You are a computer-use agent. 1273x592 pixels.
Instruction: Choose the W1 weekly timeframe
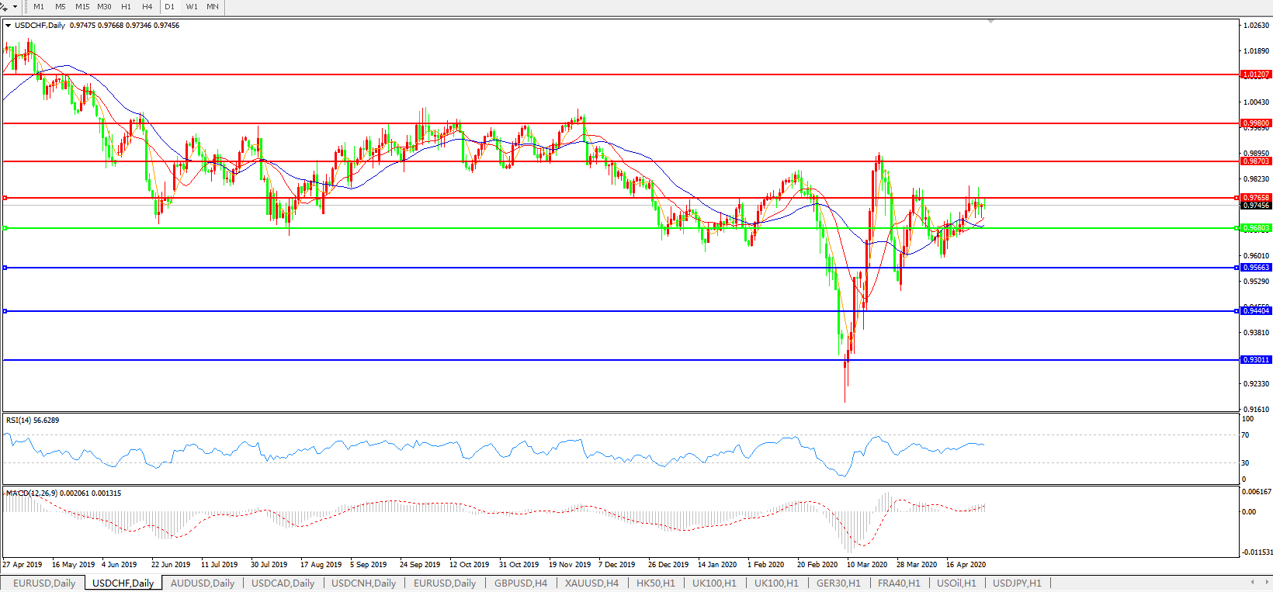192,7
